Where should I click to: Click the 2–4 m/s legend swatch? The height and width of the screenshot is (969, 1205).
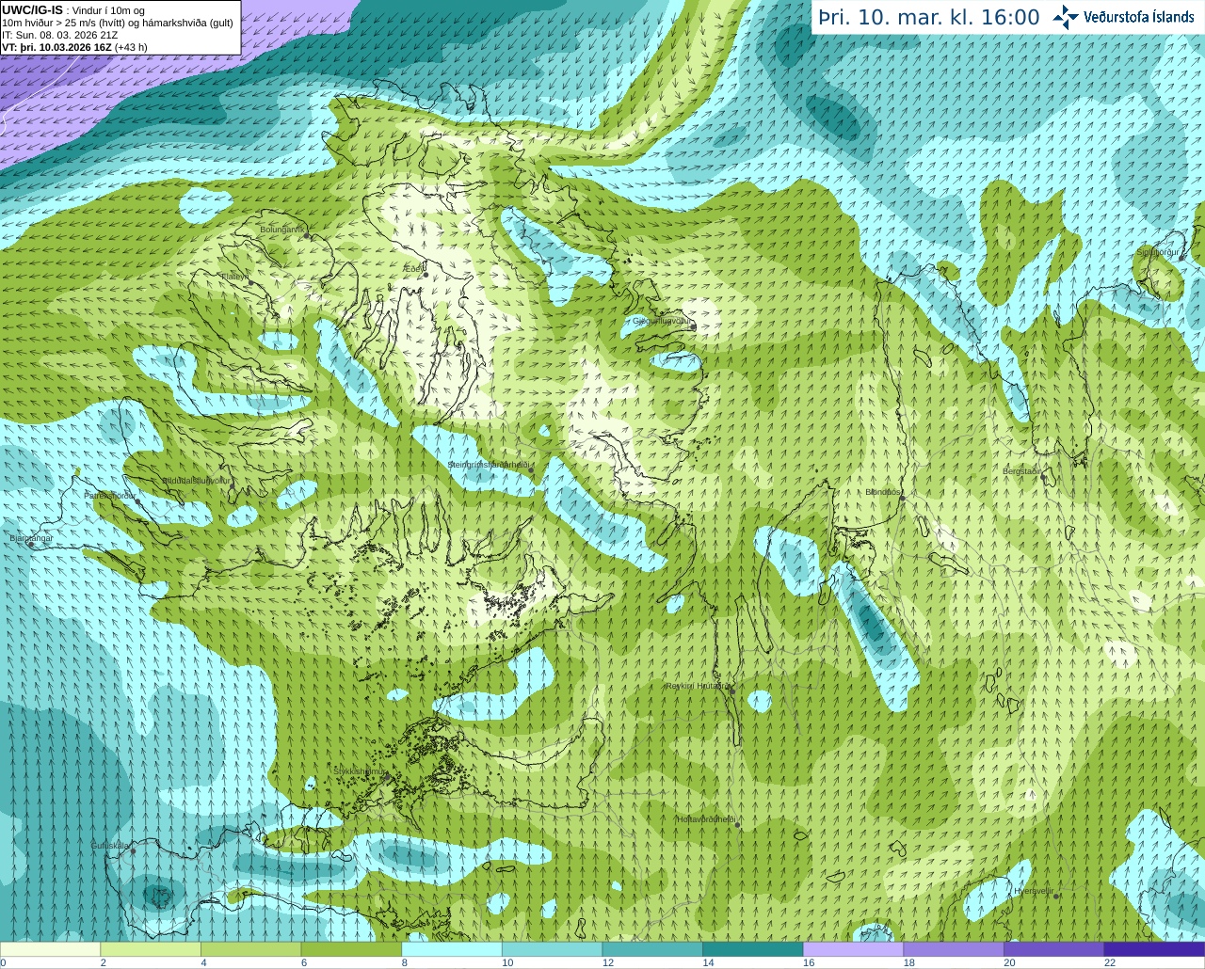coord(151,949)
